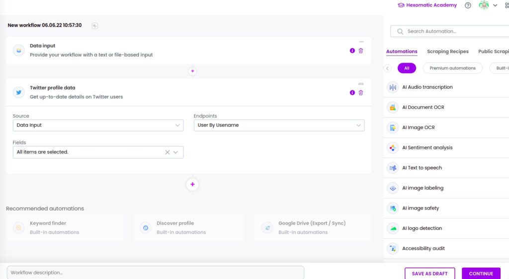This screenshot has height=279, width=509.
Task: Click the Google Drive recommended icon
Action: [x=267, y=228]
